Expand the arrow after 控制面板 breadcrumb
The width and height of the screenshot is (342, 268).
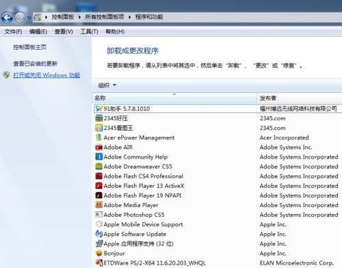coord(79,17)
